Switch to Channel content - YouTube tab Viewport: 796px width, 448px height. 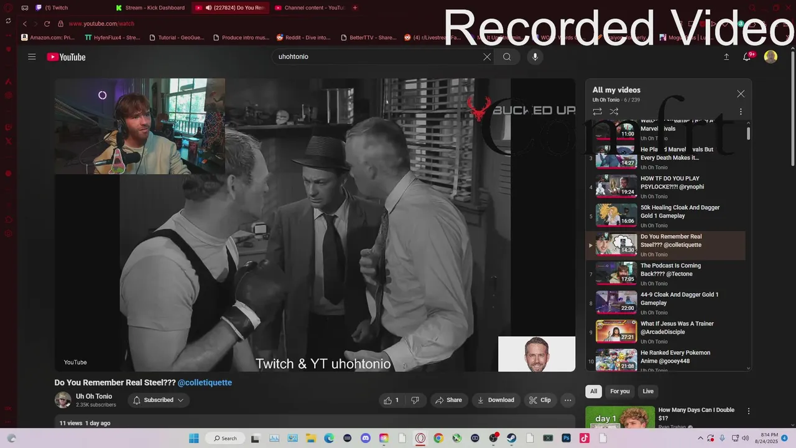tap(309, 7)
